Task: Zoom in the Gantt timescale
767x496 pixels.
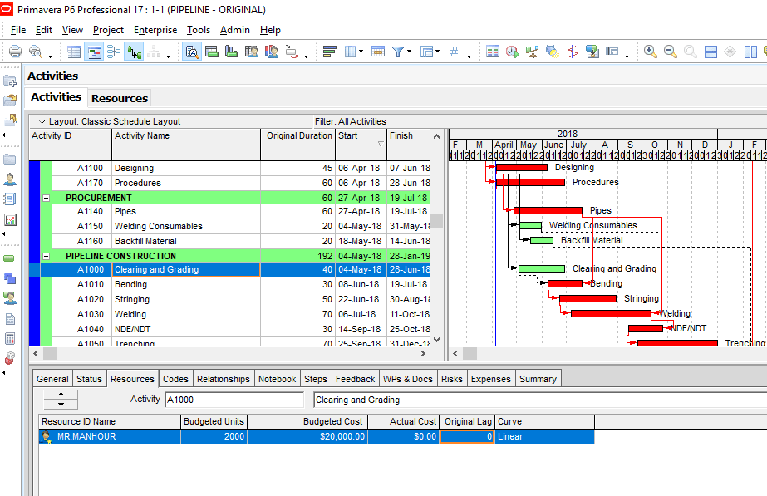Action: coord(650,52)
